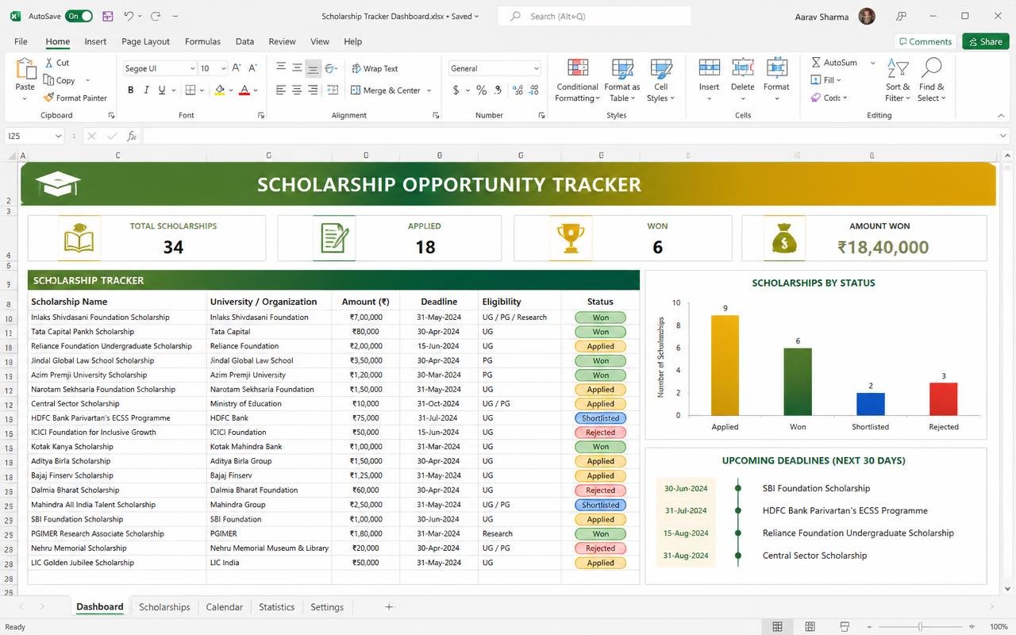Open Find & Select
The image size is (1016, 635).
point(932,80)
